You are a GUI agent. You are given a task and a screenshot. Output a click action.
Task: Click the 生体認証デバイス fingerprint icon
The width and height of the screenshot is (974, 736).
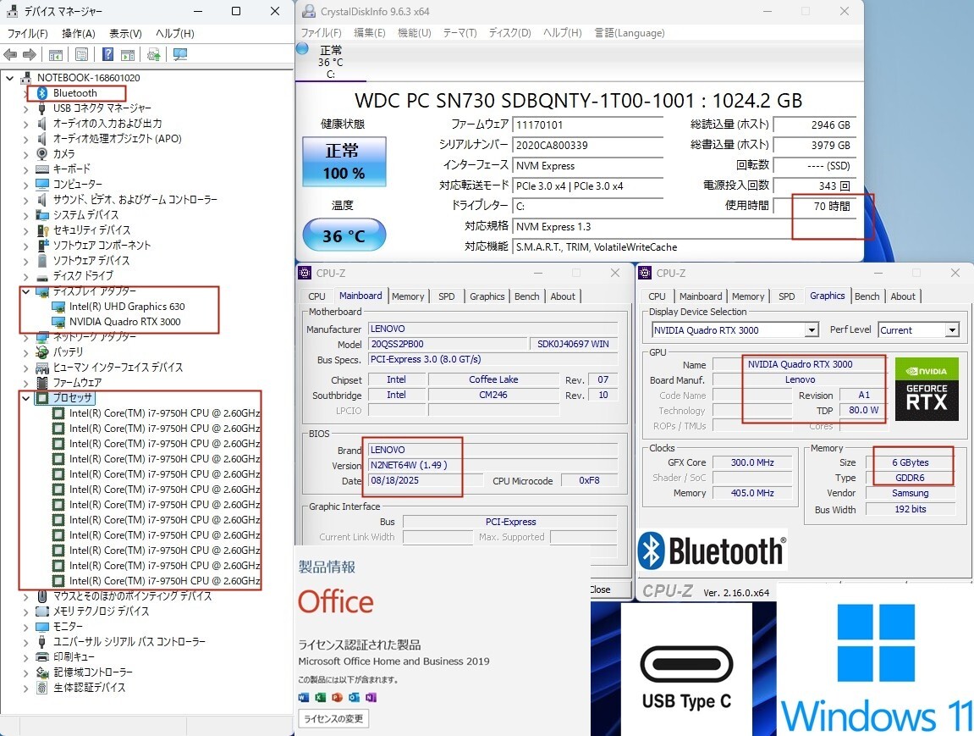click(42, 688)
